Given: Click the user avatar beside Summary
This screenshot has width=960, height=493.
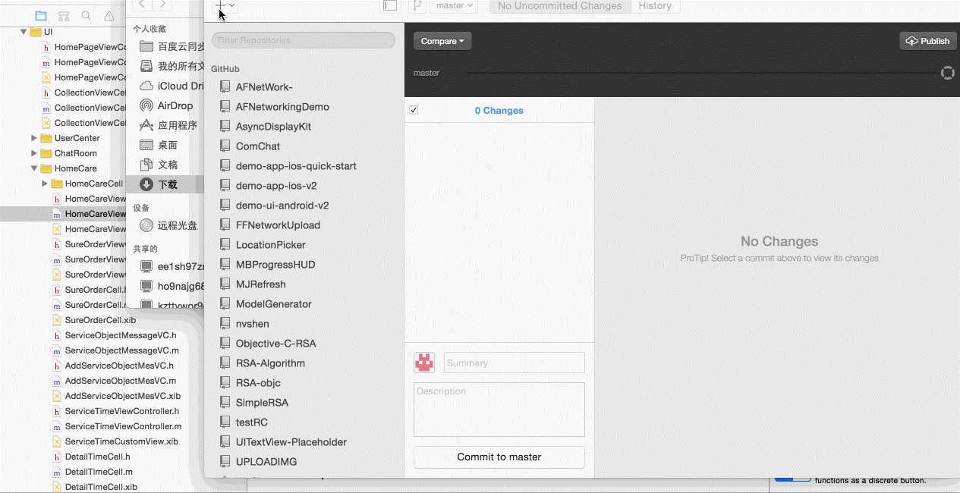Looking at the screenshot, I should (x=424, y=363).
